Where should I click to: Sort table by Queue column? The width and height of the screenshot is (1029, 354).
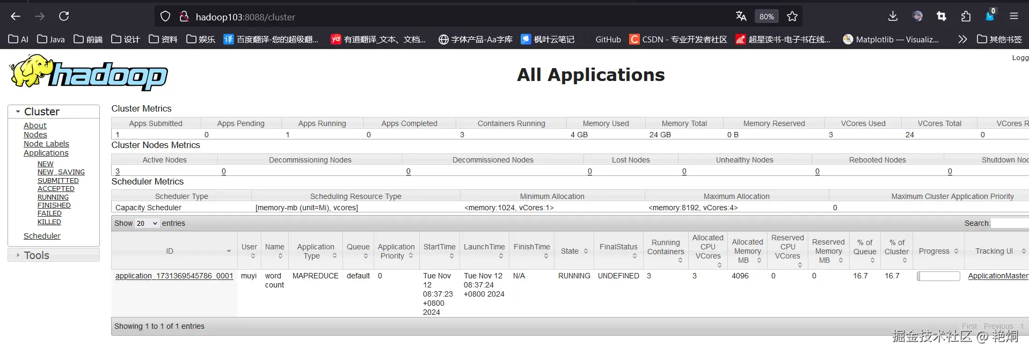tap(358, 251)
